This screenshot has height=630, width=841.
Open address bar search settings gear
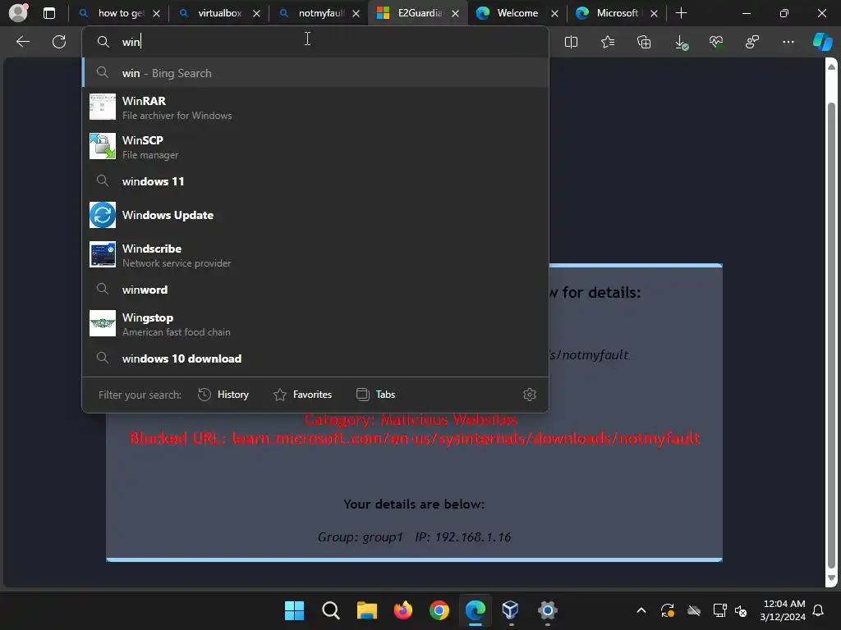pyautogui.click(x=530, y=395)
